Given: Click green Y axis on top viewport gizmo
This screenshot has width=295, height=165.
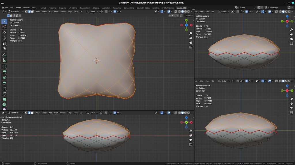Looking at the screenshot, I should pos(186,20).
